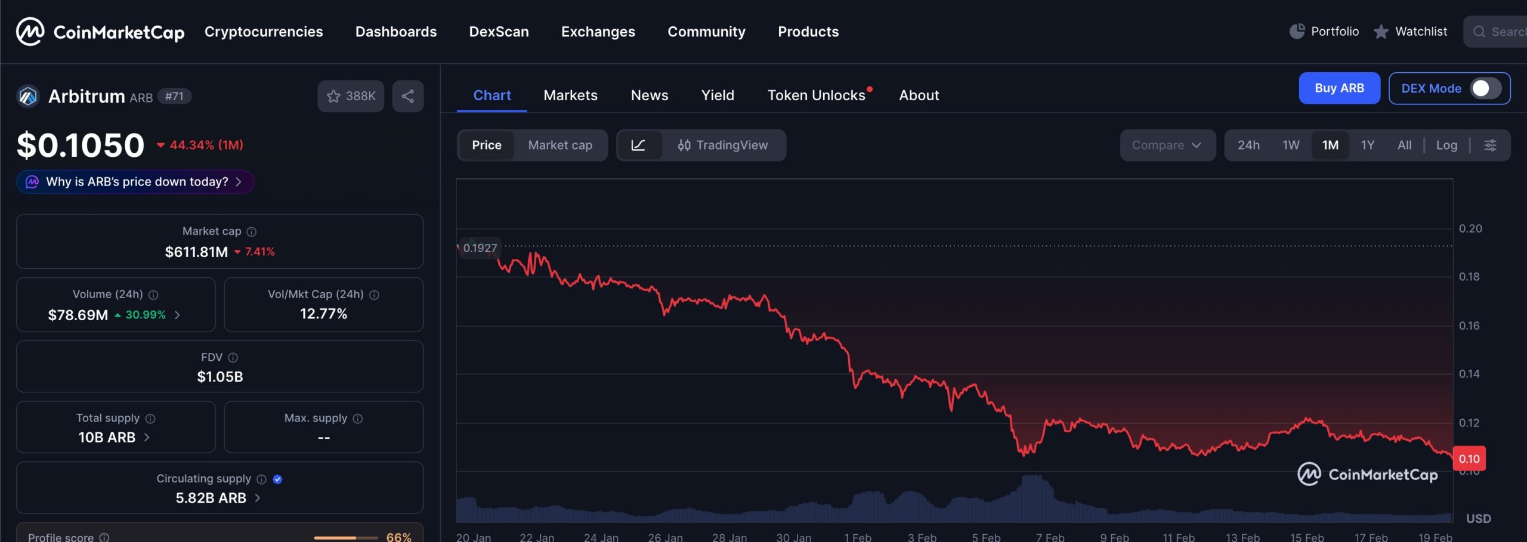
Task: Click the Buy ARB button
Action: 1340,88
